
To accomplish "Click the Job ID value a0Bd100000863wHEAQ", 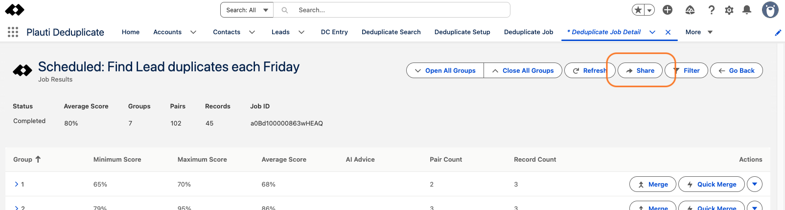I will pos(287,123).
